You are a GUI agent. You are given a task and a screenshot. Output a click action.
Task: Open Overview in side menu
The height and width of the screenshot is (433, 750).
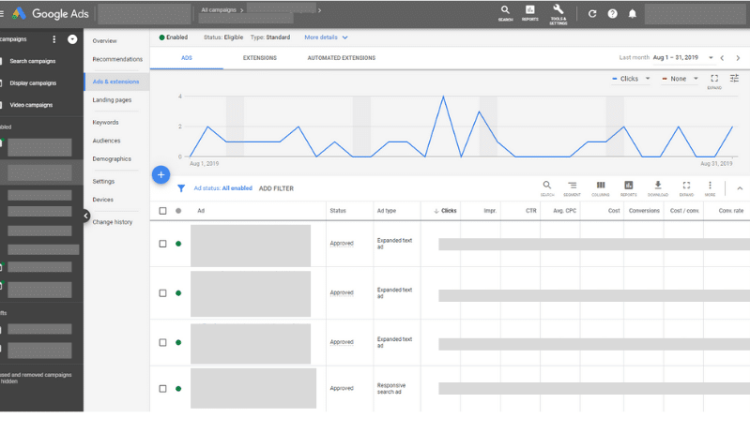(105, 41)
